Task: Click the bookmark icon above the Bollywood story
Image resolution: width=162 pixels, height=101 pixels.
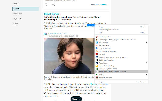Action: [x=46, y=5]
